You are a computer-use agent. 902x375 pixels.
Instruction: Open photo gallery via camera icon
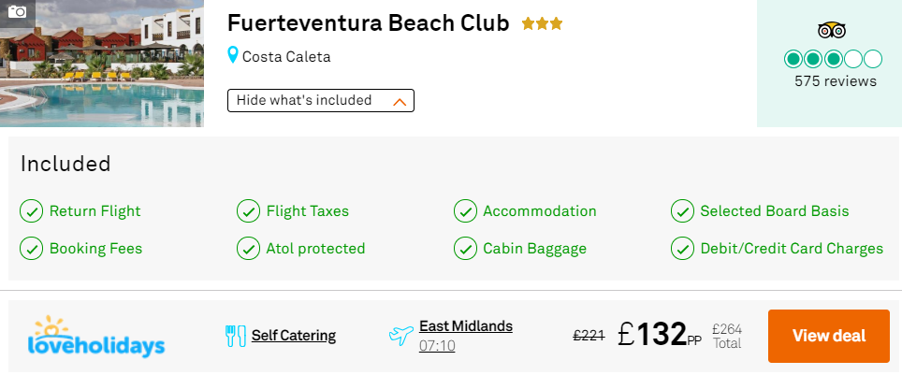coord(17,11)
